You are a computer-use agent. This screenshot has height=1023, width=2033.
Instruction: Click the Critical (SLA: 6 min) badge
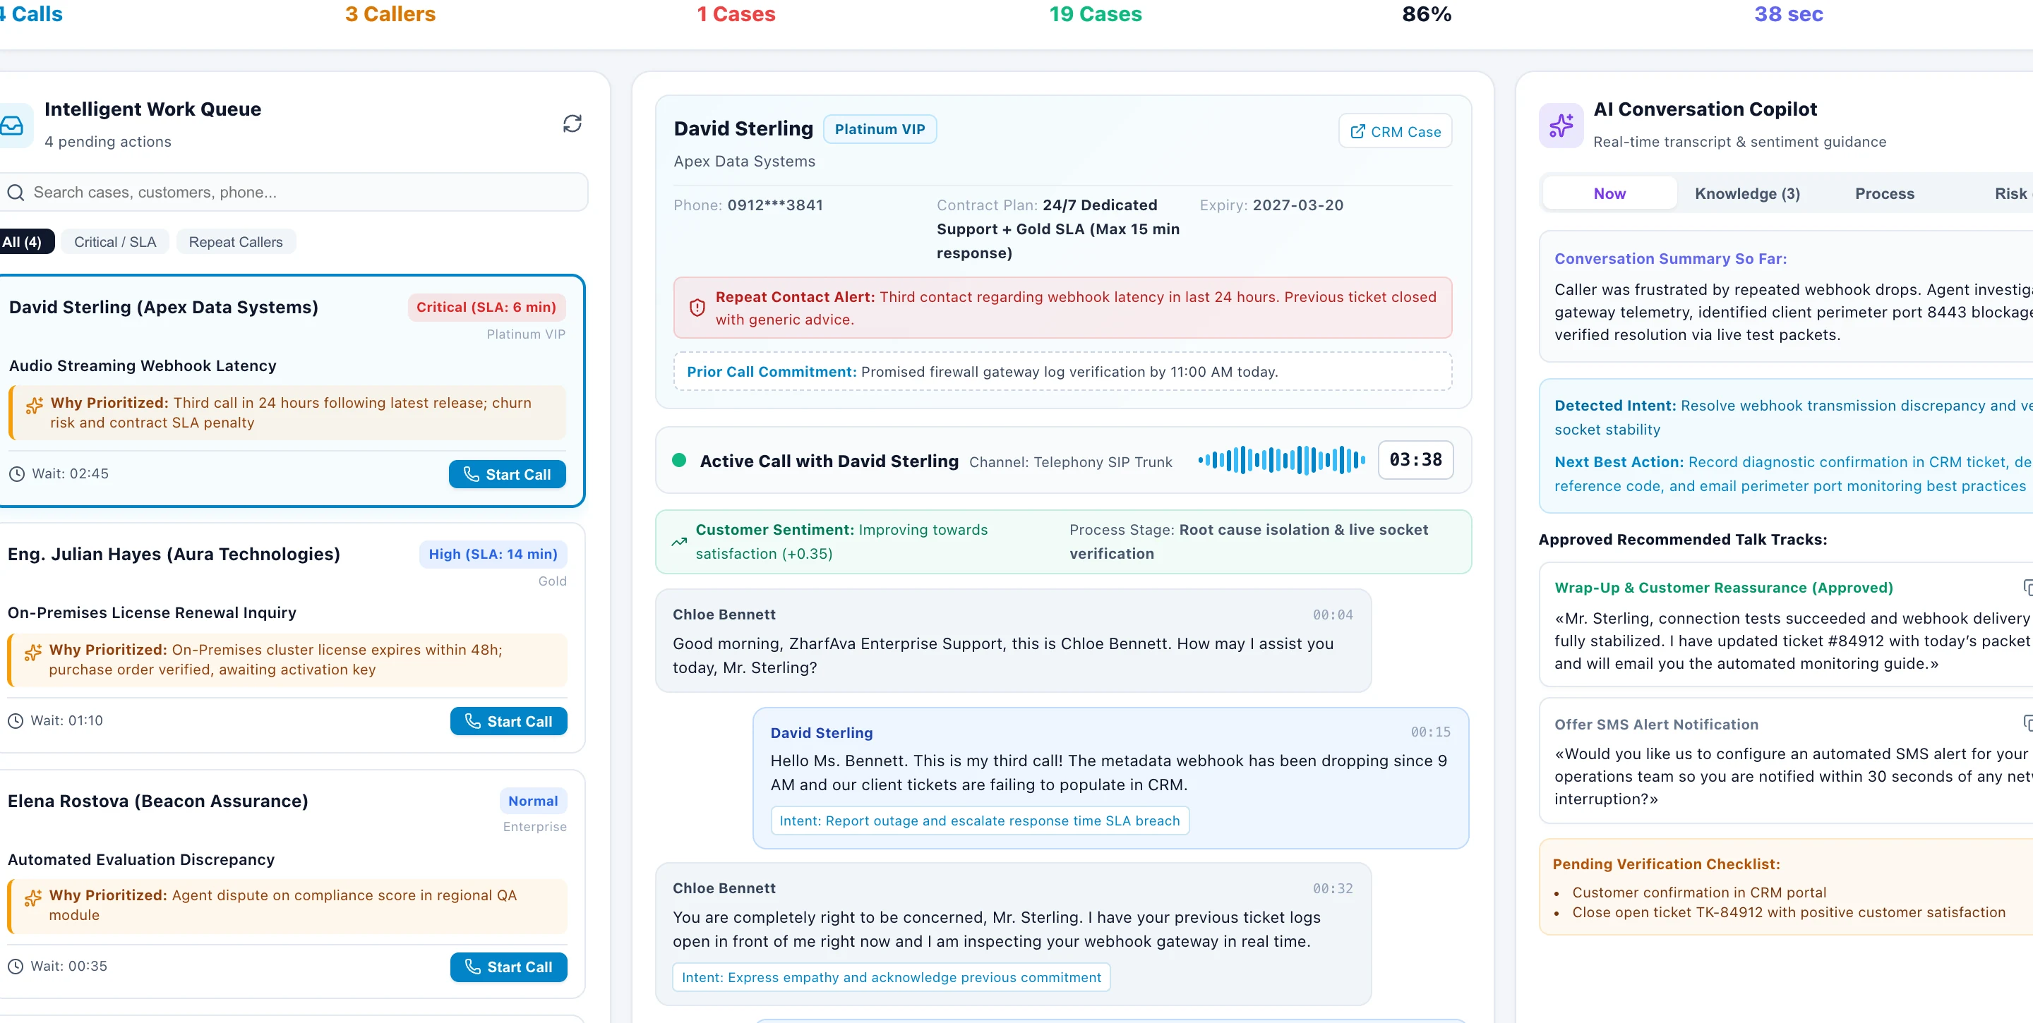pos(486,307)
